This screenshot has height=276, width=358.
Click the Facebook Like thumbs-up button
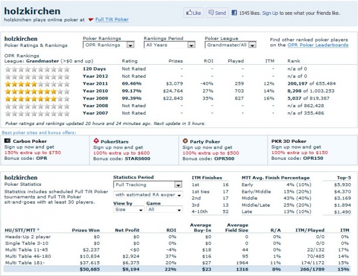tap(193, 13)
